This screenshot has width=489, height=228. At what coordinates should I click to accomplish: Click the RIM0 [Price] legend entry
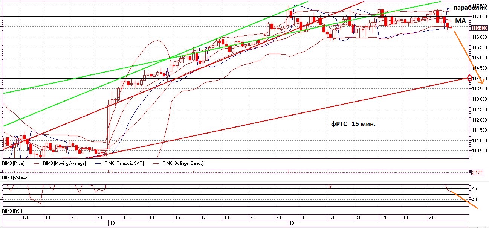point(12,163)
